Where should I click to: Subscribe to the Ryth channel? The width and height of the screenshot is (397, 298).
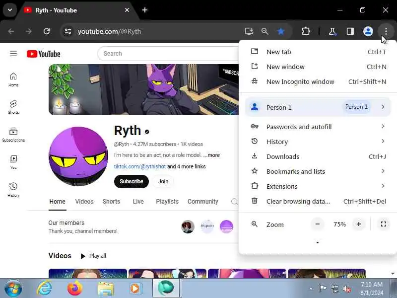132,181
